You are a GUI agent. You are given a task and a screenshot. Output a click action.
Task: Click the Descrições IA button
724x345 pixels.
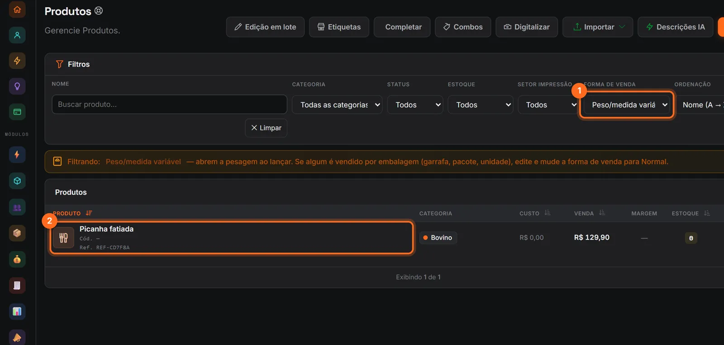676,27
